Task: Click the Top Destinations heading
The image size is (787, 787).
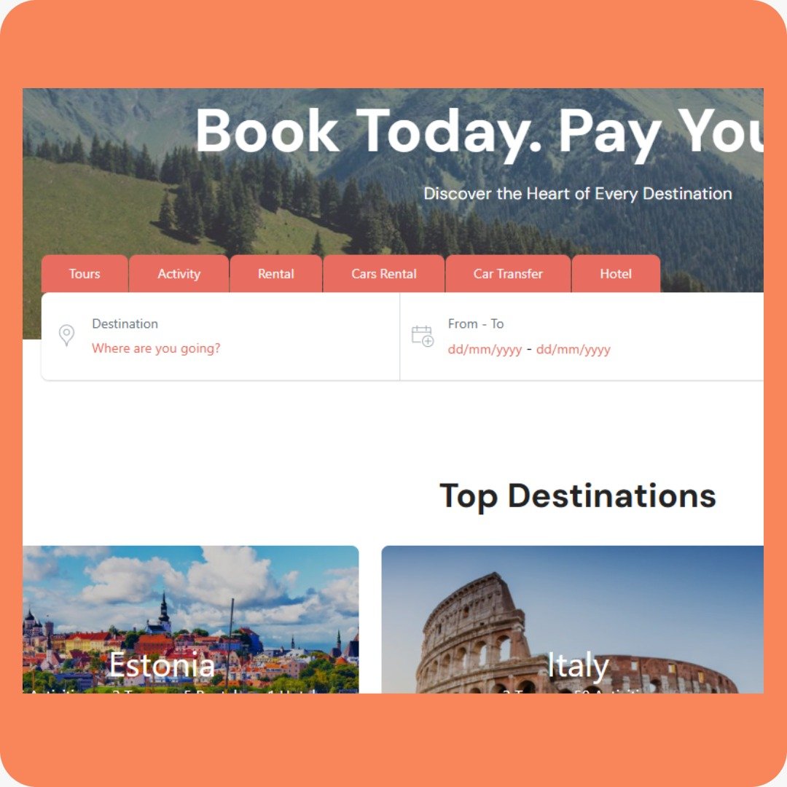Action: click(x=577, y=496)
